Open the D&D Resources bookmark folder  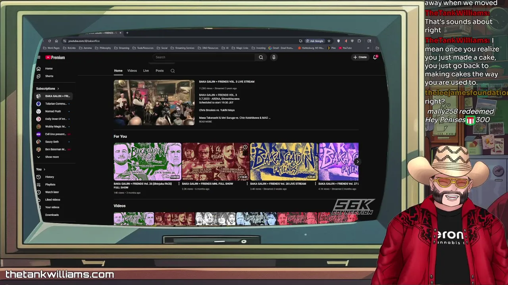pyautogui.click(x=208, y=48)
